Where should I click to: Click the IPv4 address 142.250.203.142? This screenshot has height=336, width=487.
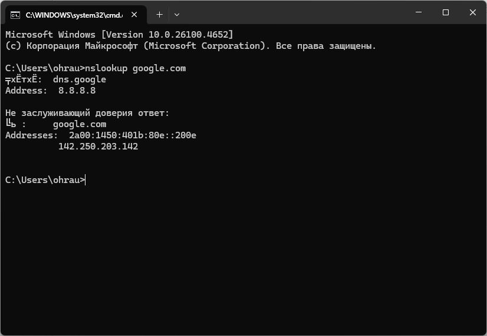pos(98,147)
